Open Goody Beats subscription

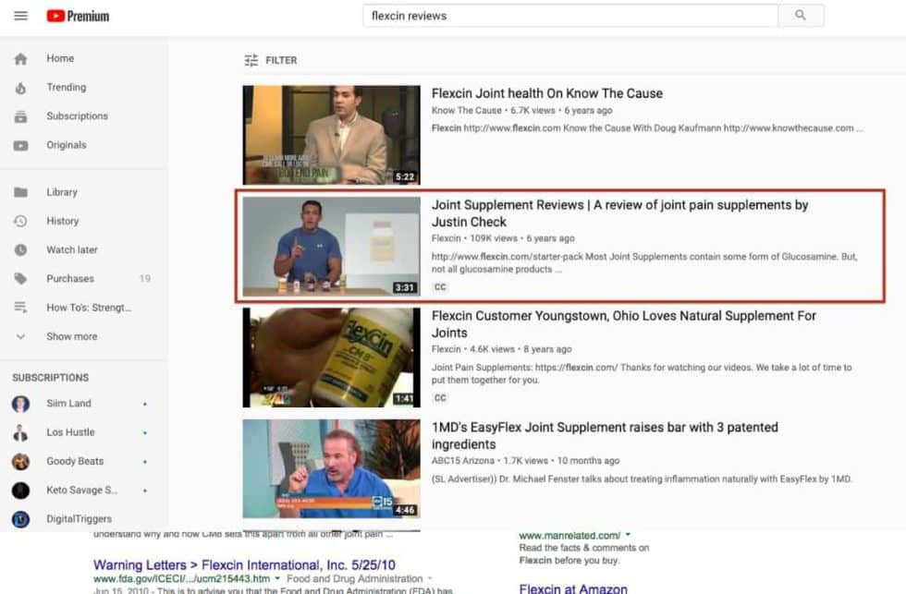(75, 461)
